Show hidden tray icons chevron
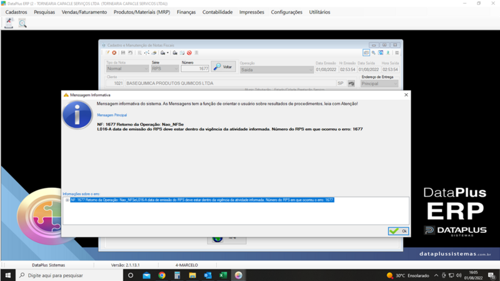This screenshot has height=281, width=500. click(x=436, y=275)
